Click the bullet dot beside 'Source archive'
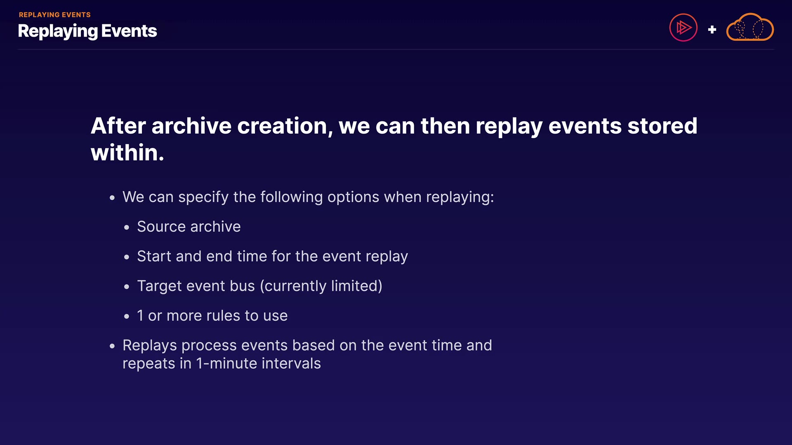This screenshot has height=445, width=792. click(127, 227)
